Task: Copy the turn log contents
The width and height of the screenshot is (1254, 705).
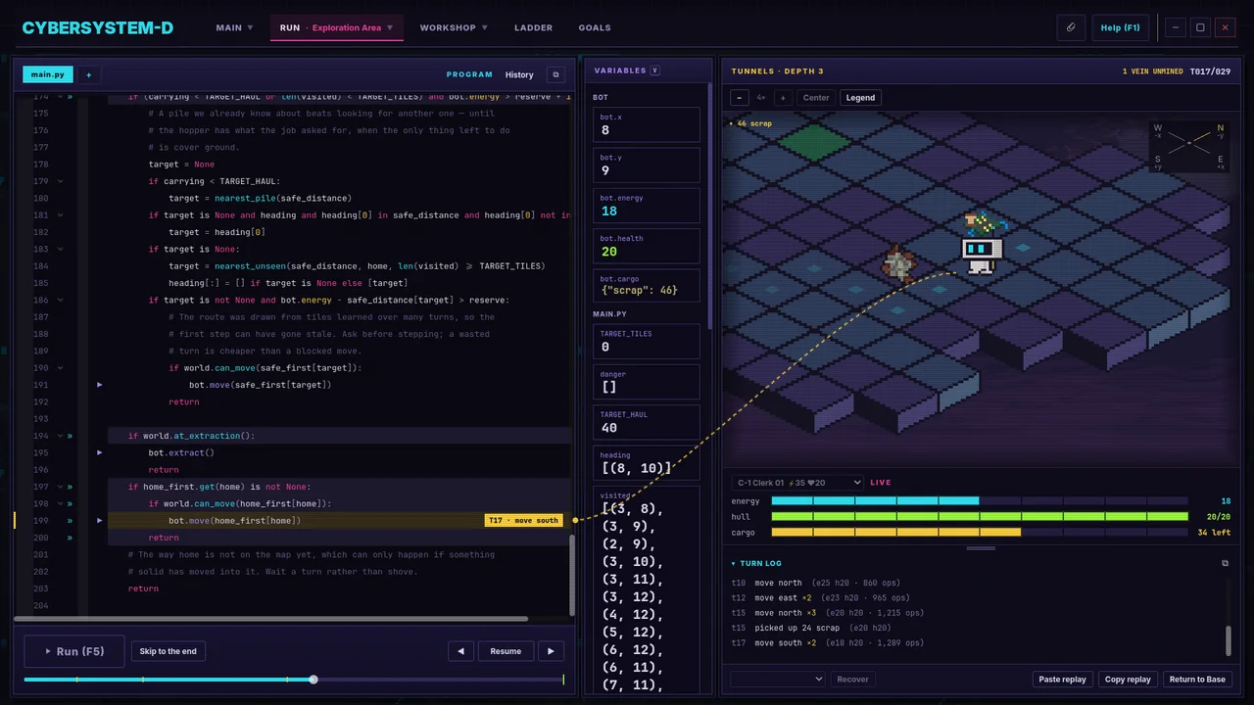Action: pos(1225,563)
